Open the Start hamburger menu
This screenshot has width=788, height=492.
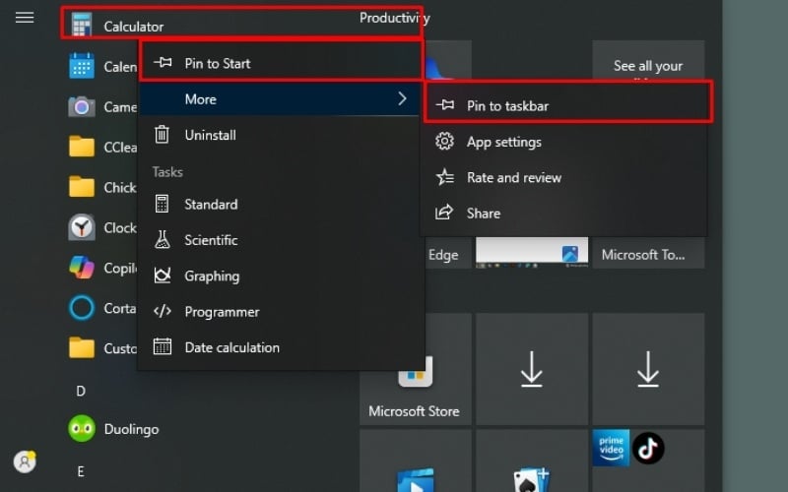[x=24, y=18]
